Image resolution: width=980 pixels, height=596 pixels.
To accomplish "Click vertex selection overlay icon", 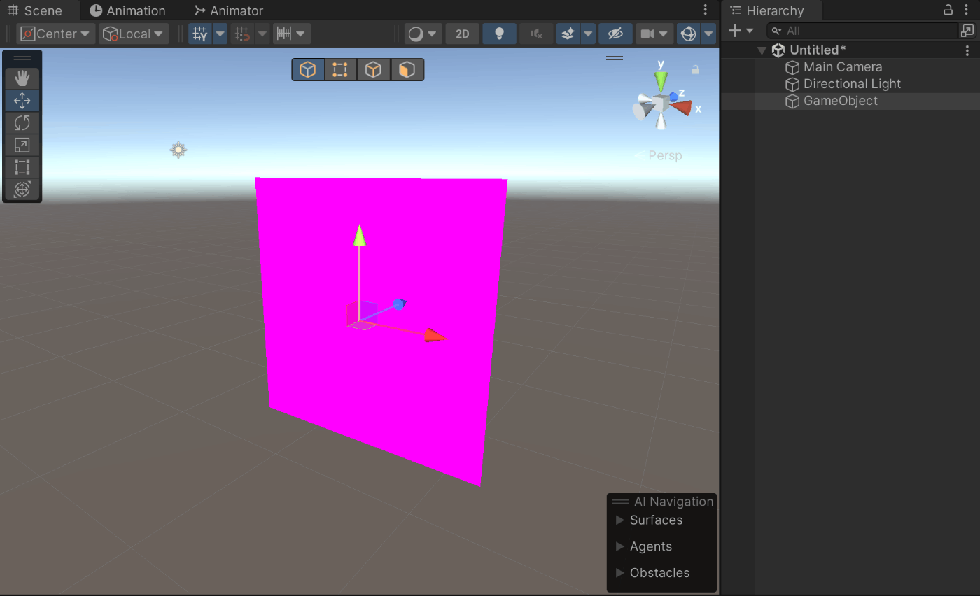I will pyautogui.click(x=340, y=69).
